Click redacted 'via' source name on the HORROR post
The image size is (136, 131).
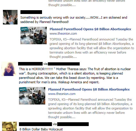tap(64, 64)
